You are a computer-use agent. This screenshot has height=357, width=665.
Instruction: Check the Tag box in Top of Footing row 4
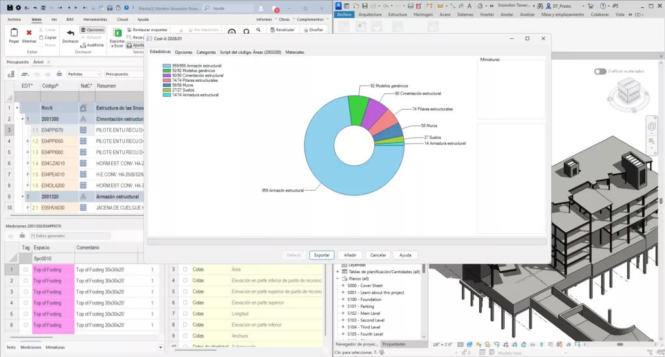pyautogui.click(x=26, y=302)
